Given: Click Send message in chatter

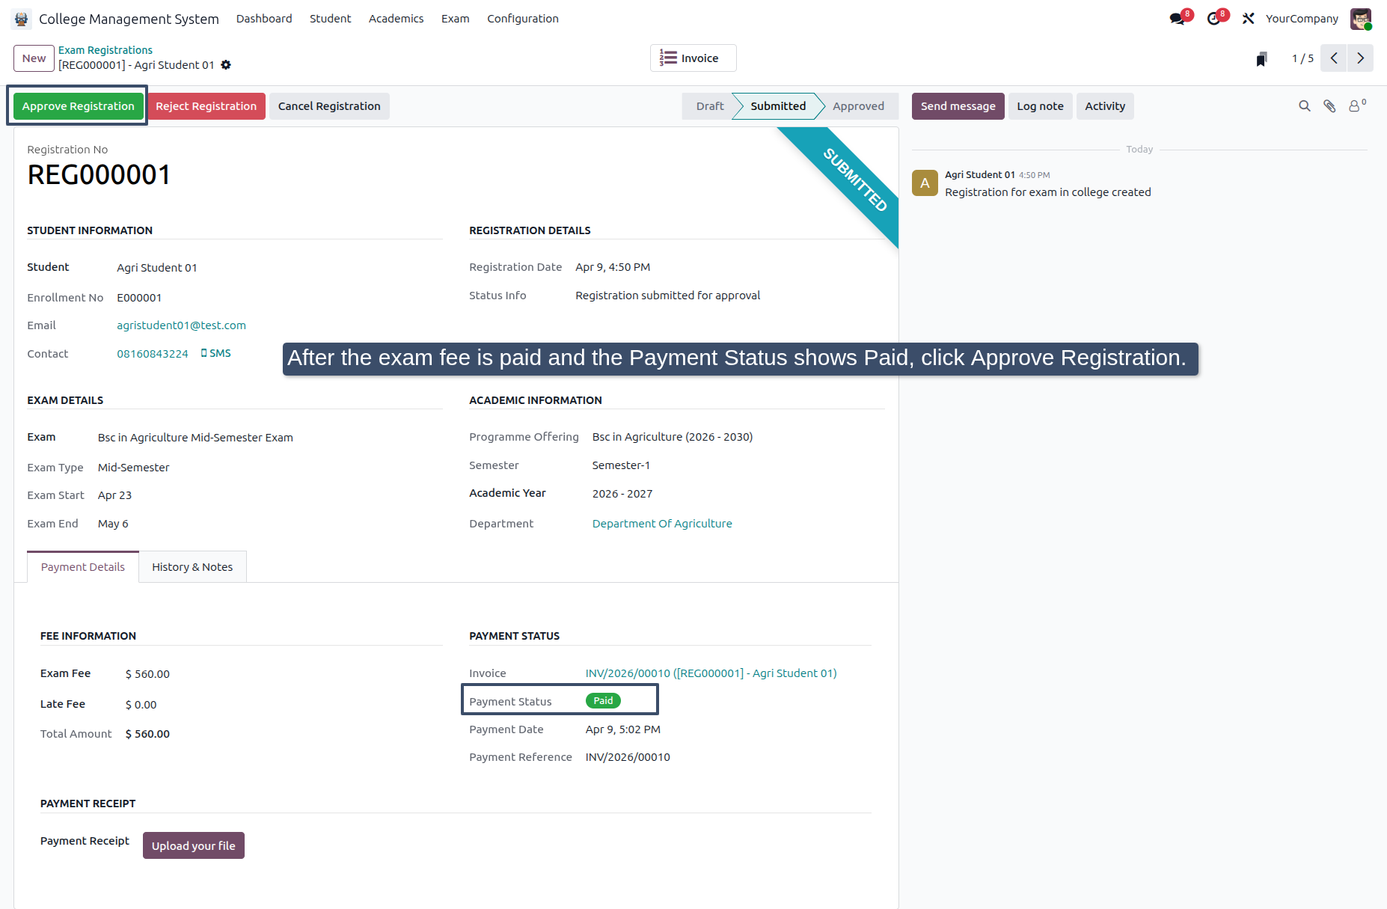Looking at the screenshot, I should click(958, 106).
